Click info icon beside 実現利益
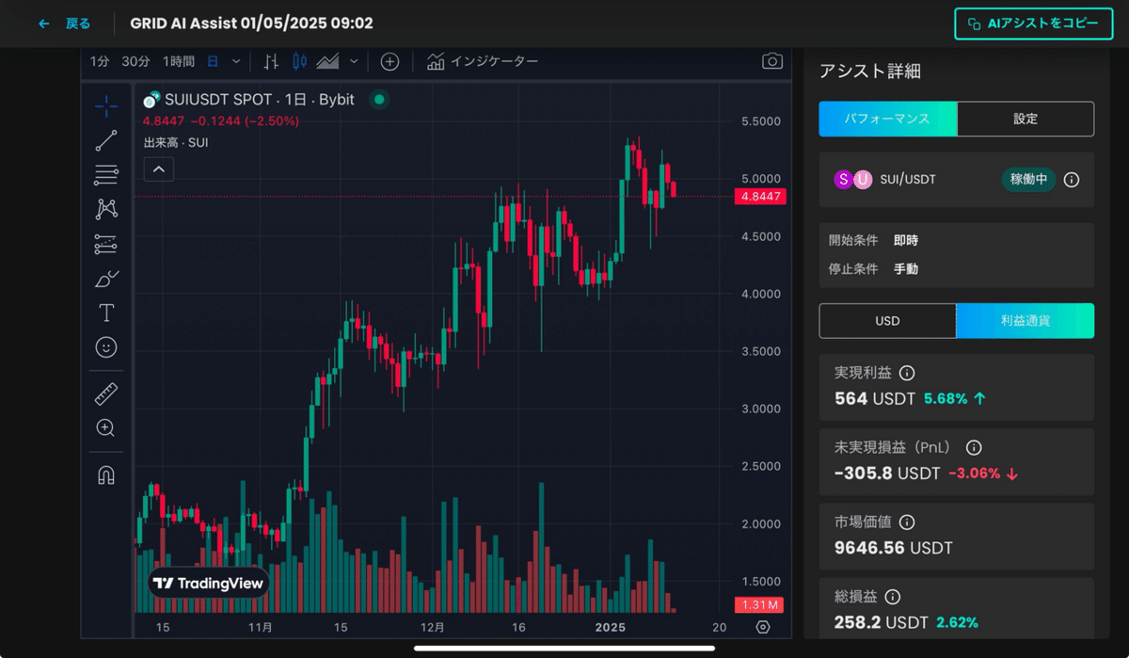This screenshot has width=1129, height=658. pos(907,373)
